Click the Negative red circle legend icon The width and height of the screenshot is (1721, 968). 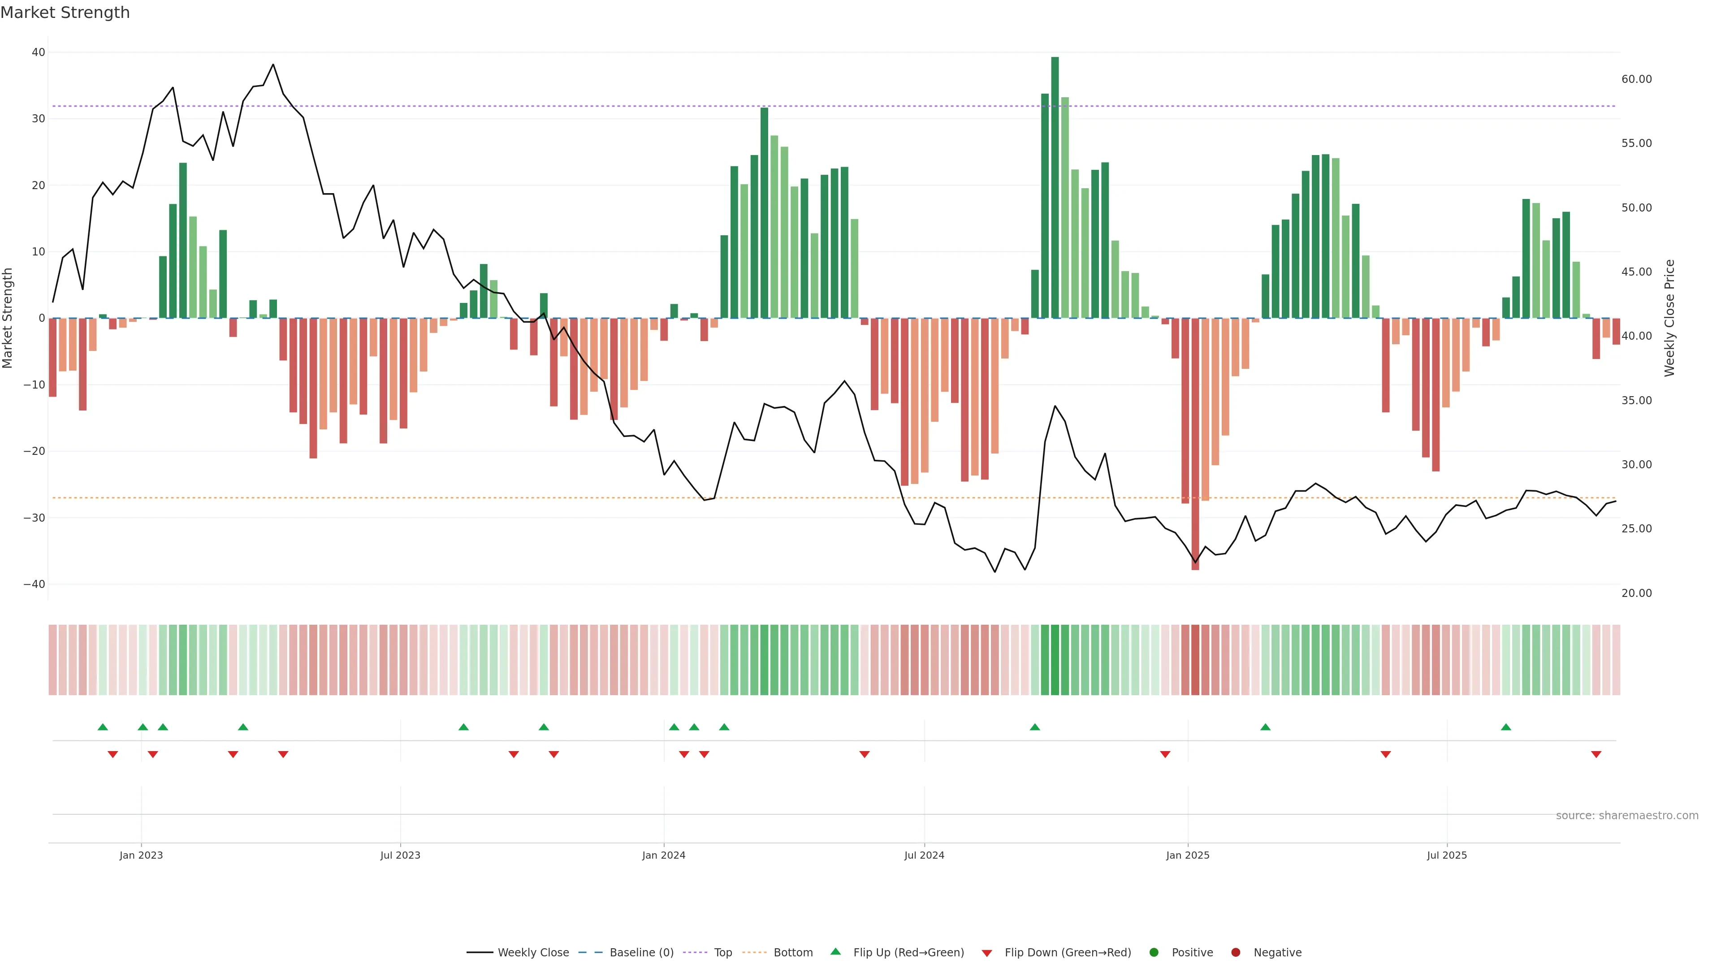1235,952
